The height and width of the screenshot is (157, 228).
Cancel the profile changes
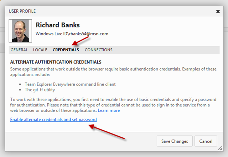[x=207, y=141]
